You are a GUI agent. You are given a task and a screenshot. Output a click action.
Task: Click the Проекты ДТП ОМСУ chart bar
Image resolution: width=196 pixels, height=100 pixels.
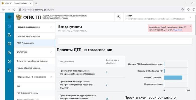(x=173, y=77)
